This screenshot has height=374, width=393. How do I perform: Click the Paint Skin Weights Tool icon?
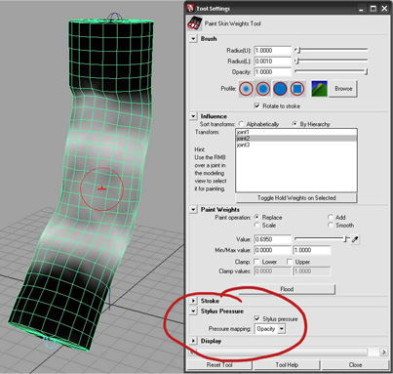195,23
